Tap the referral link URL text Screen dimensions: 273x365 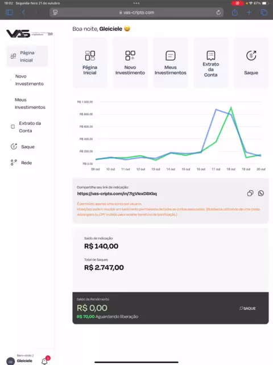pyautogui.click(x=117, y=194)
